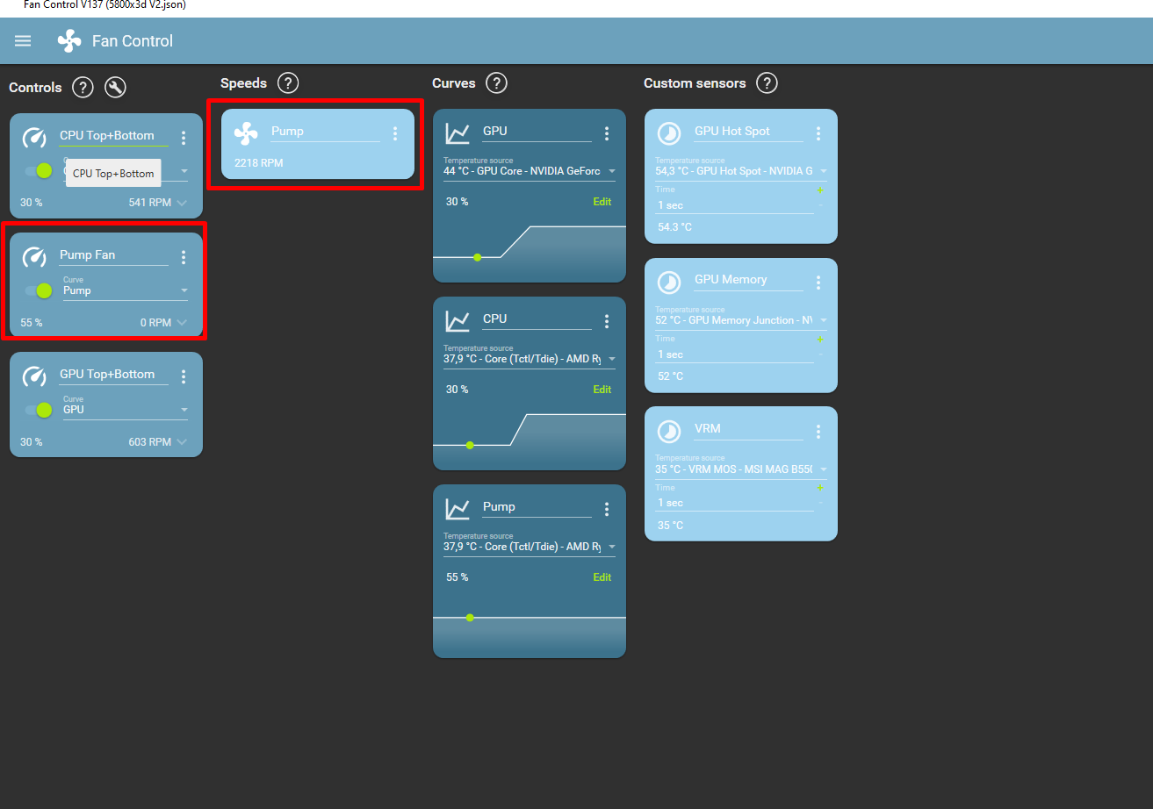Click the gauge icon on CPU Top+Bottom card
This screenshot has width=1153, height=809.
pos(34,138)
